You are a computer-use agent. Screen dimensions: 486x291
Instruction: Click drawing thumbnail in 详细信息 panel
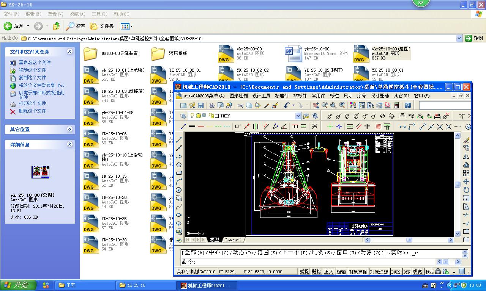point(40,172)
